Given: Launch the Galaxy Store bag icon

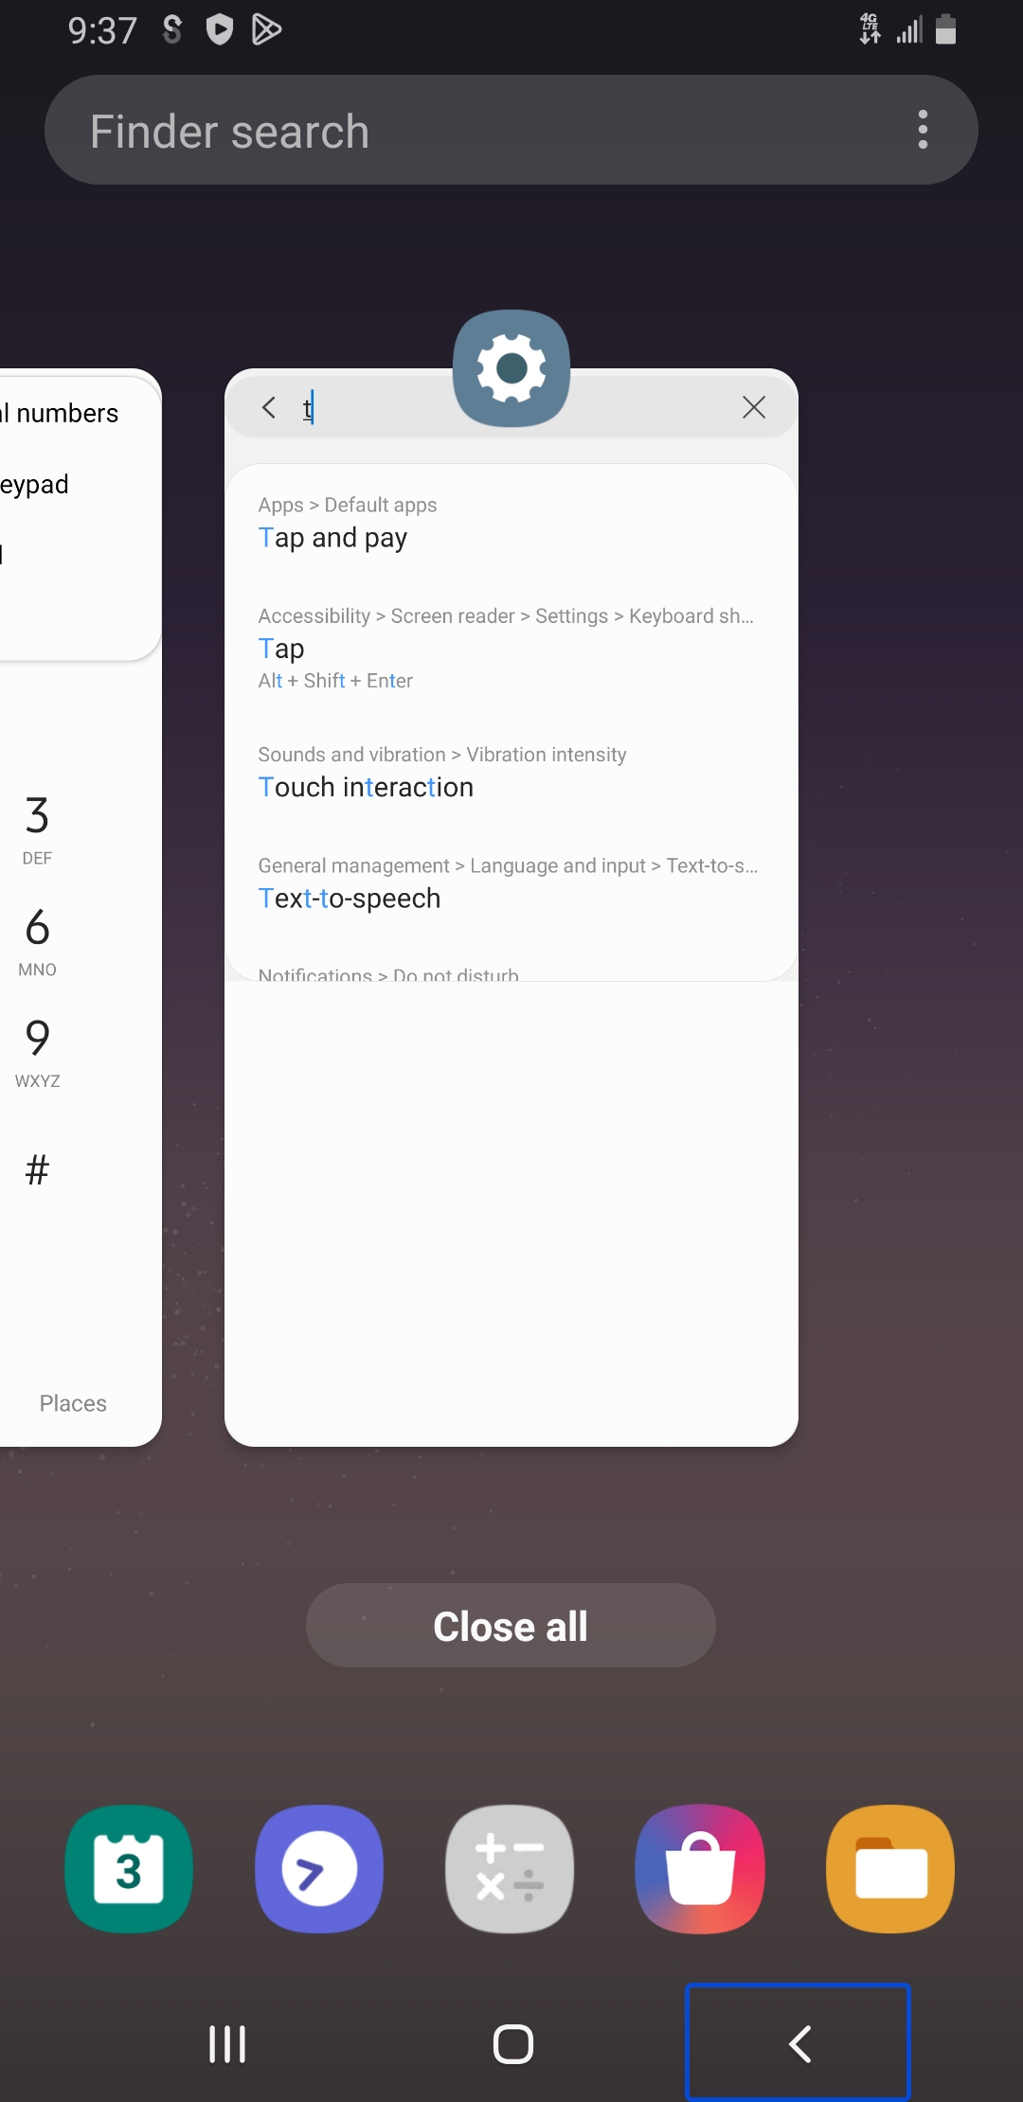Looking at the screenshot, I should tap(700, 1869).
